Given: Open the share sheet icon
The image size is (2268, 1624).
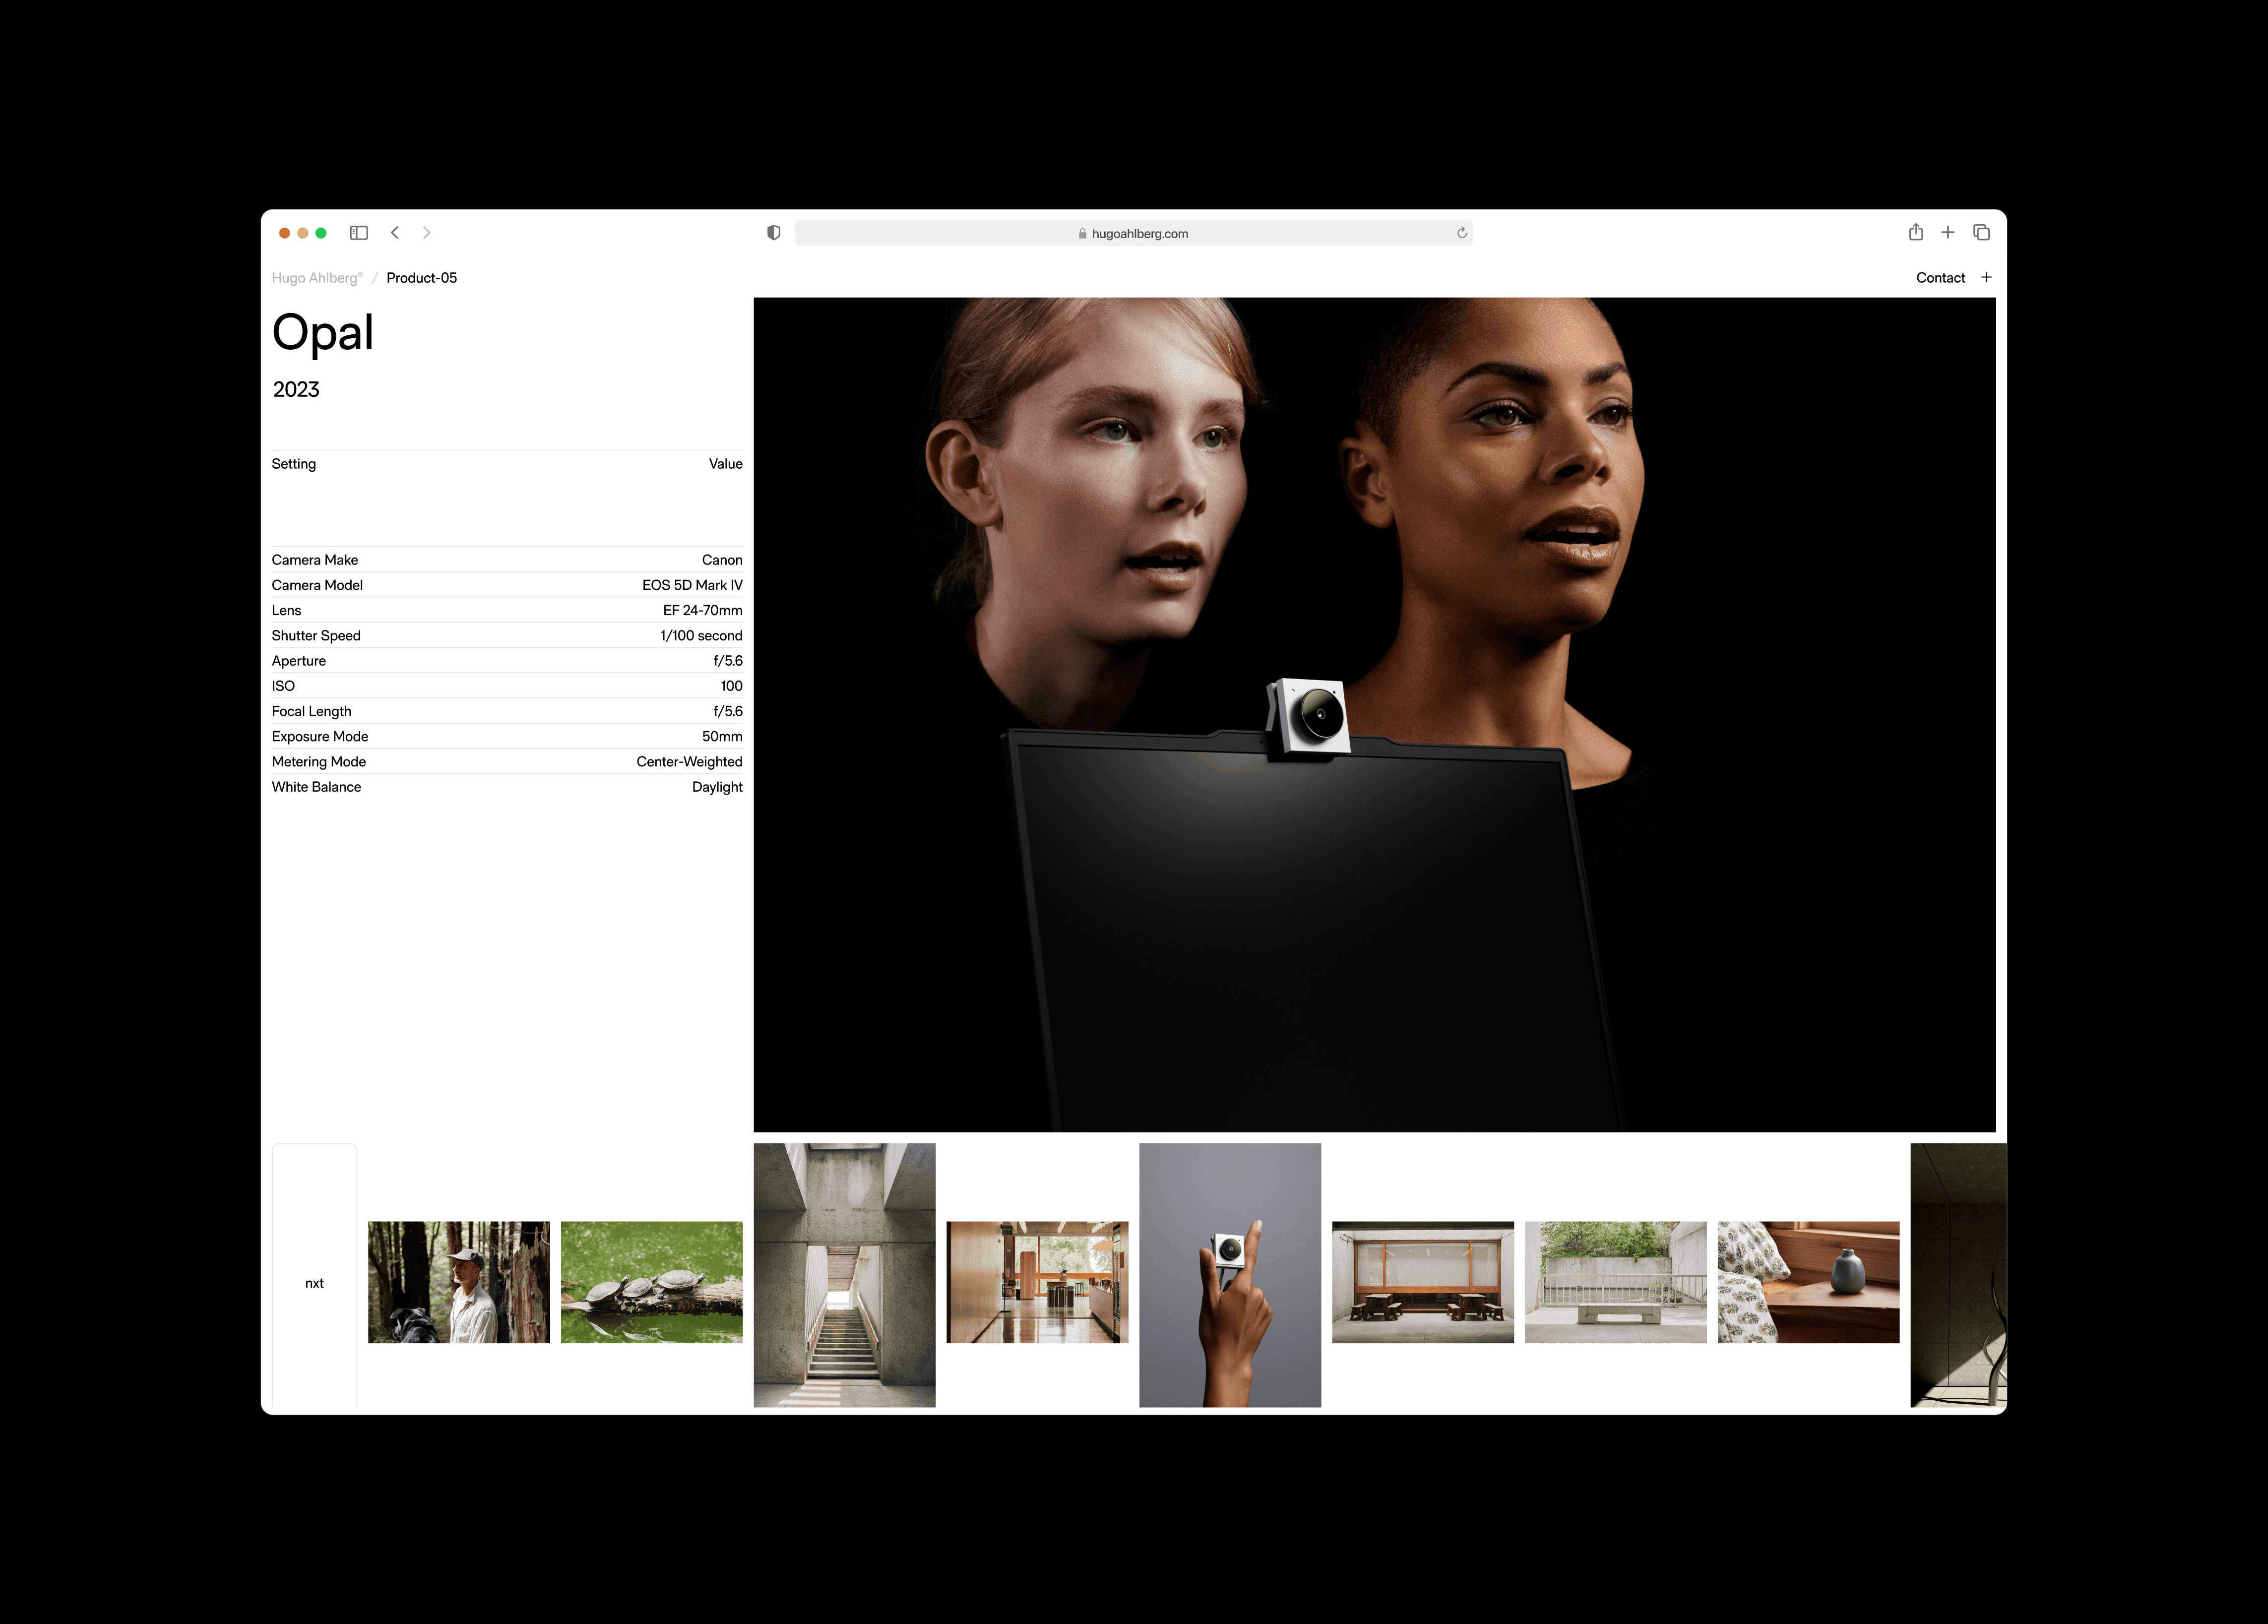Looking at the screenshot, I should coord(1915,233).
